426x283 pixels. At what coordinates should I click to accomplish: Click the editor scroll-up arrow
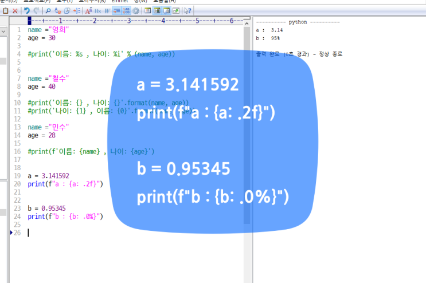point(247,23)
